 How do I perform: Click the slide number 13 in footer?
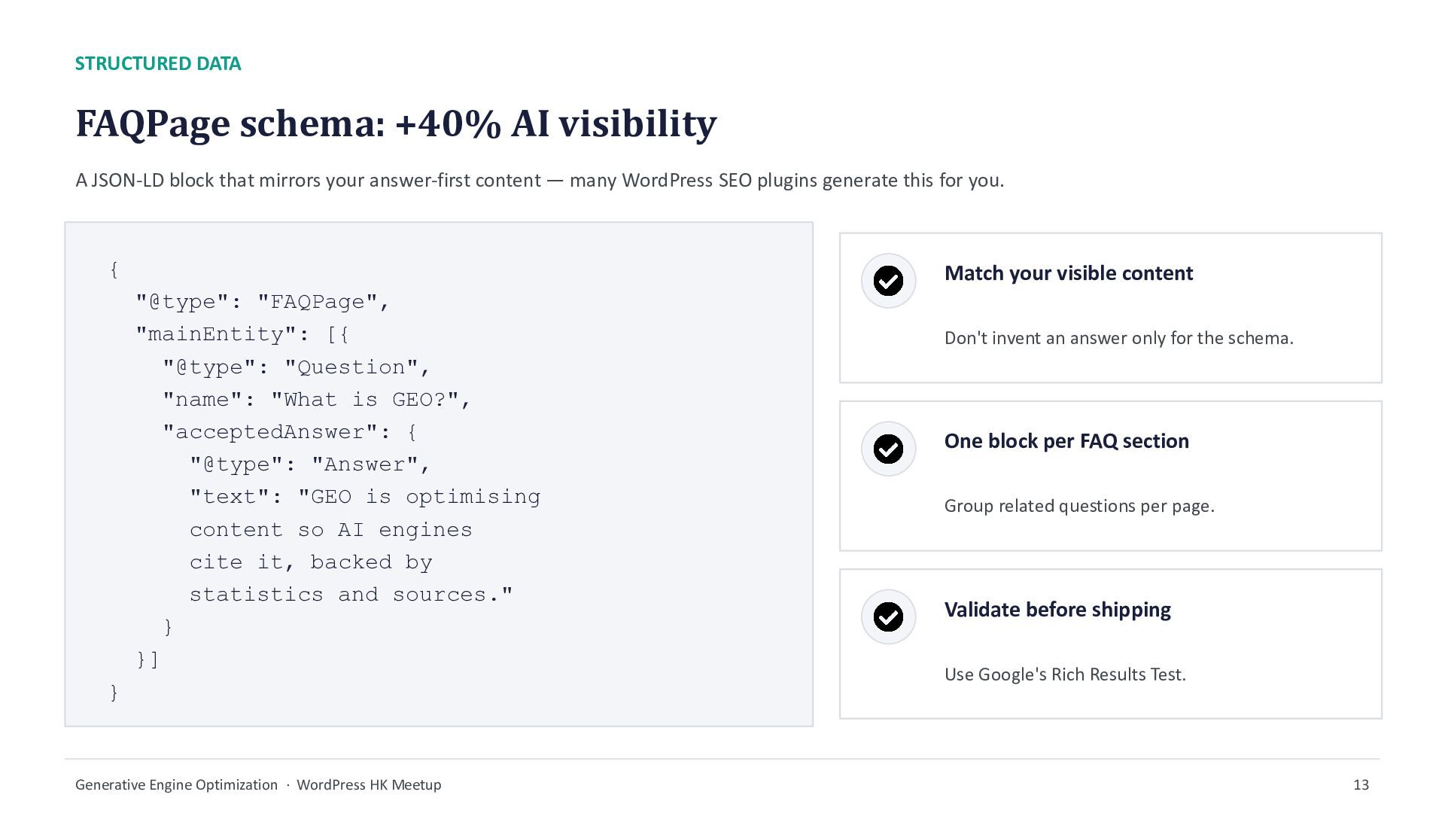(x=1361, y=785)
